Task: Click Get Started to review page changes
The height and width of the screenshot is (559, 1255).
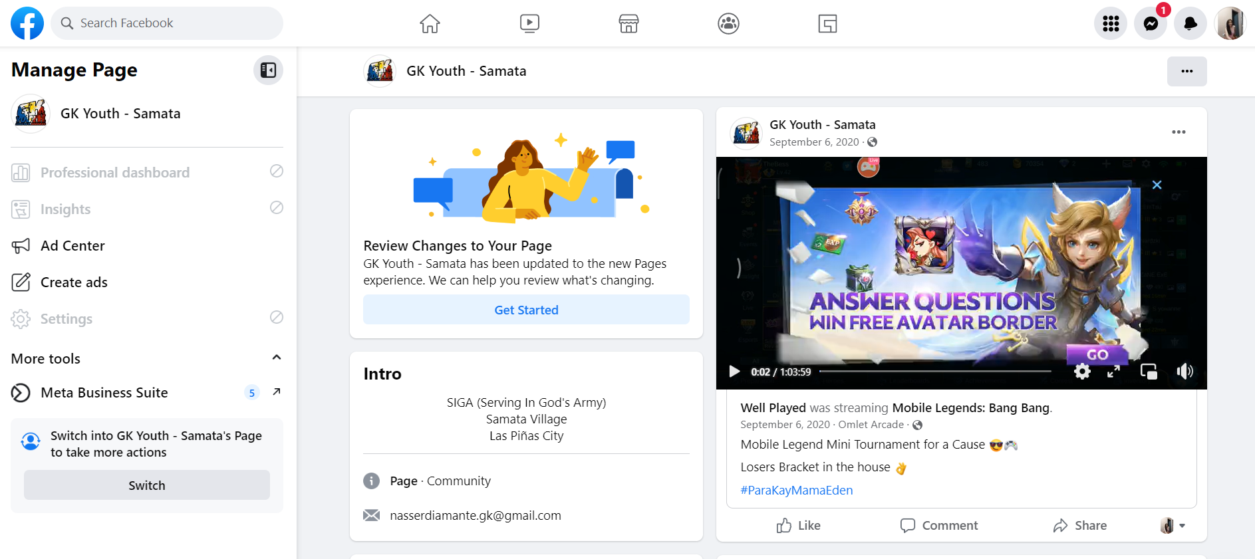Action: pos(526,310)
